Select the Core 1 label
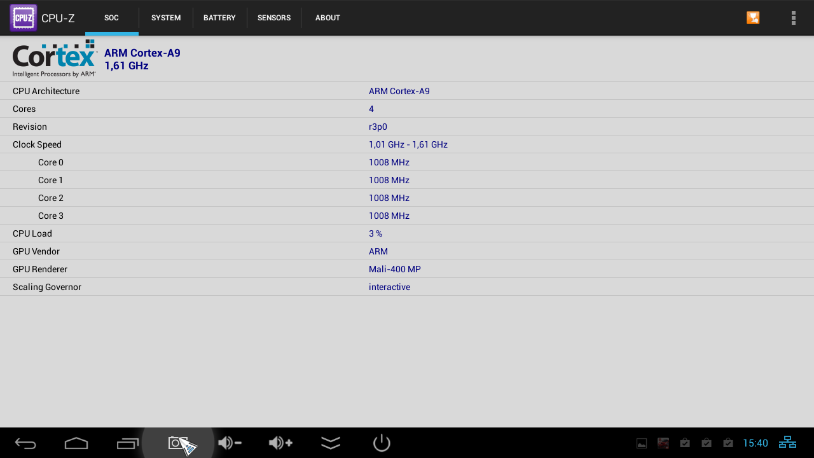The height and width of the screenshot is (458, 814). tap(51, 180)
